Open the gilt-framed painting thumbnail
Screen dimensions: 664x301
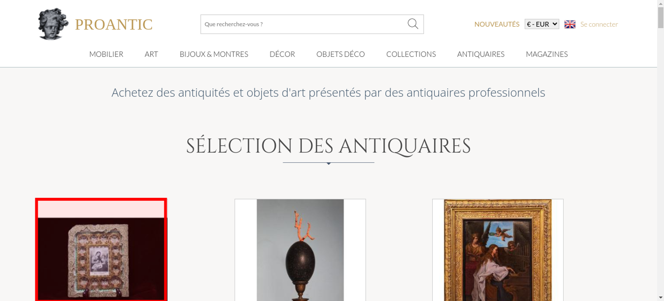[498, 250]
